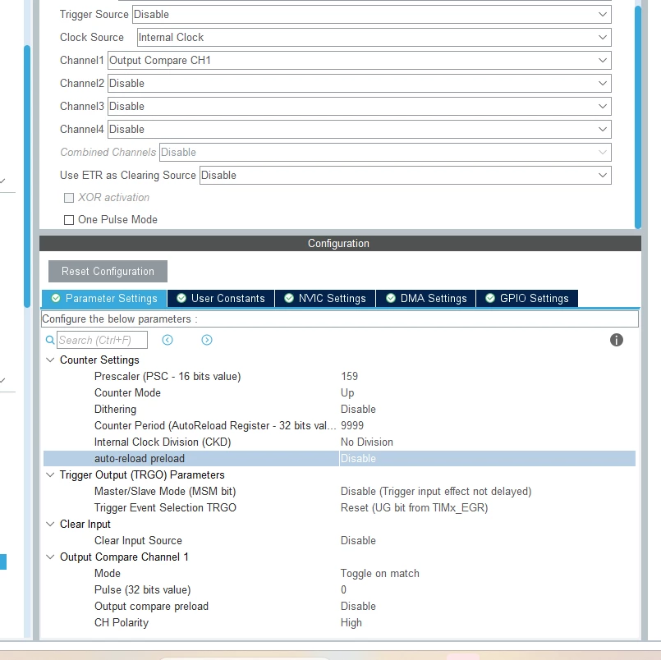This screenshot has height=660, width=661.
Task: Collapse Output Compare Channel 1 group
Action: tap(50, 557)
